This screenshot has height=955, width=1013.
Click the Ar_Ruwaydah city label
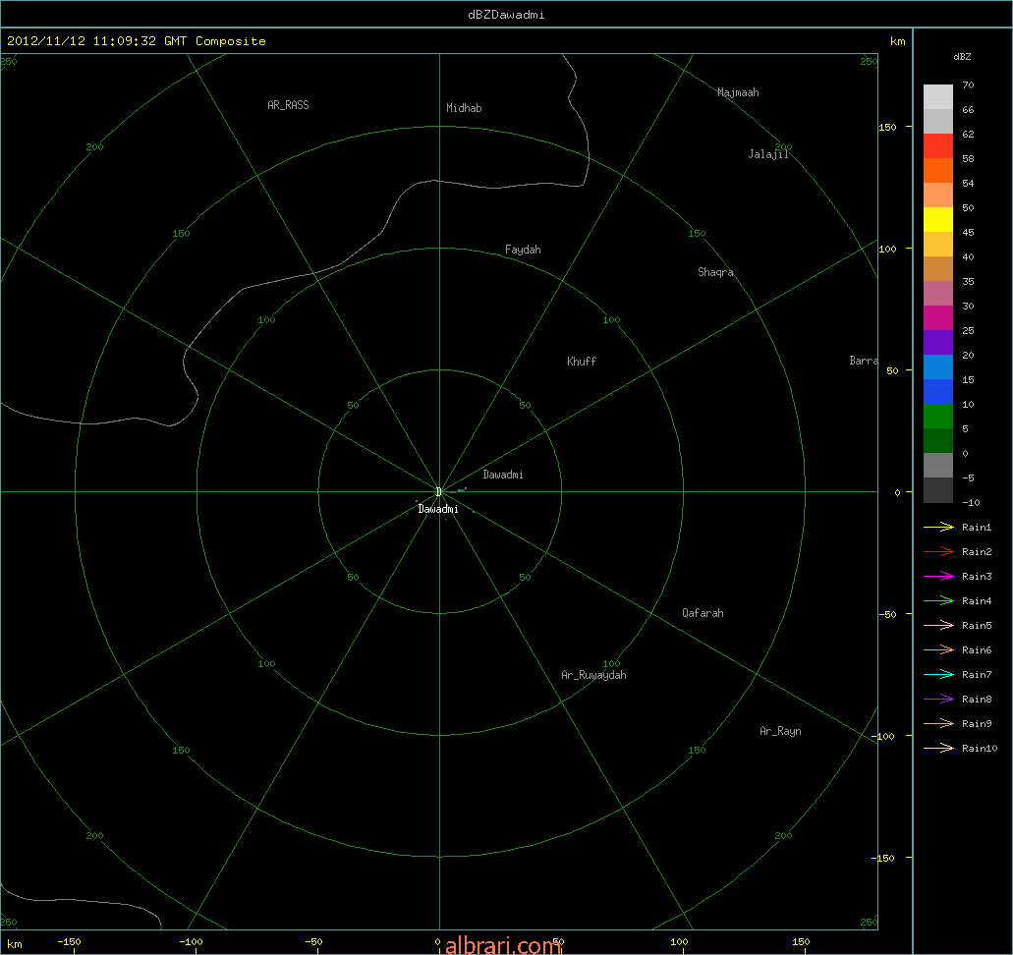point(593,675)
